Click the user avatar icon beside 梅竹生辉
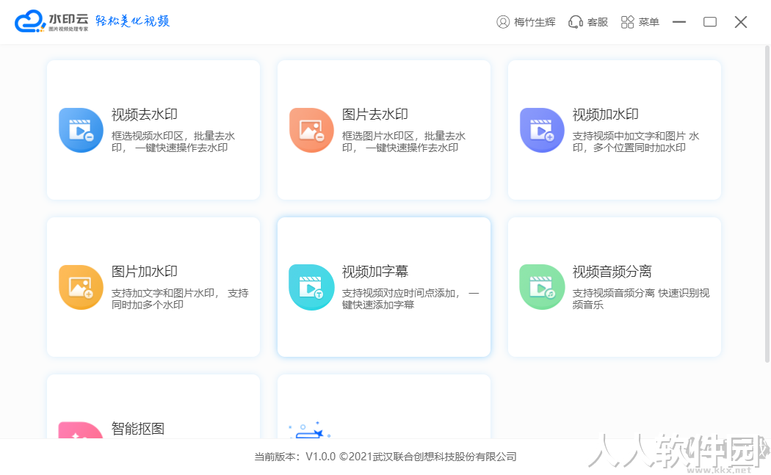Image resolution: width=771 pixels, height=475 pixels. click(503, 22)
